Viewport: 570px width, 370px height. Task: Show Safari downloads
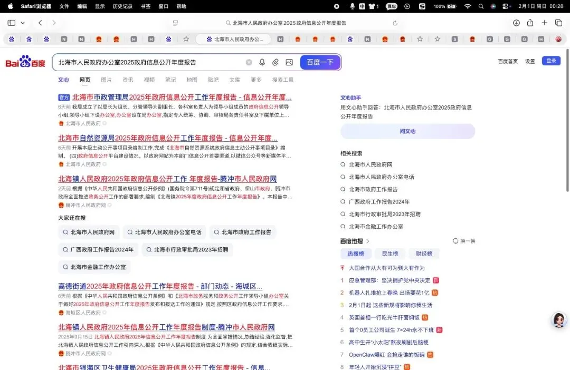pos(516,23)
